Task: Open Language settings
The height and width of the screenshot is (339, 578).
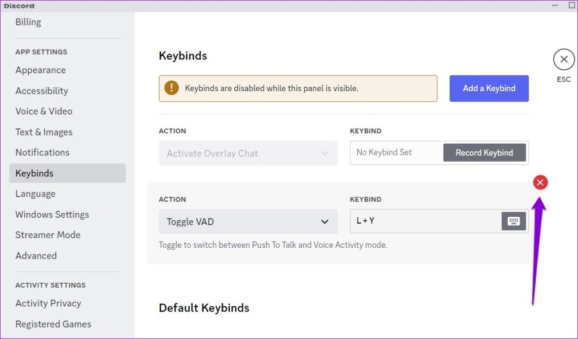Action: [x=35, y=193]
